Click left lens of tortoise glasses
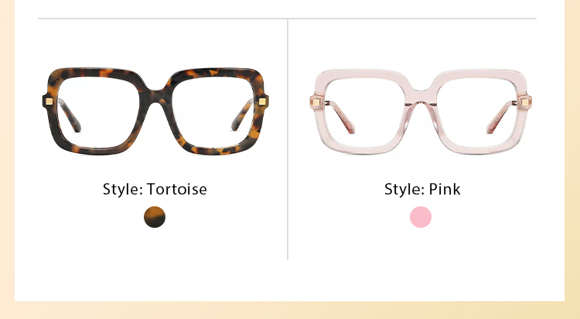580x319 pixels. pos(98,112)
